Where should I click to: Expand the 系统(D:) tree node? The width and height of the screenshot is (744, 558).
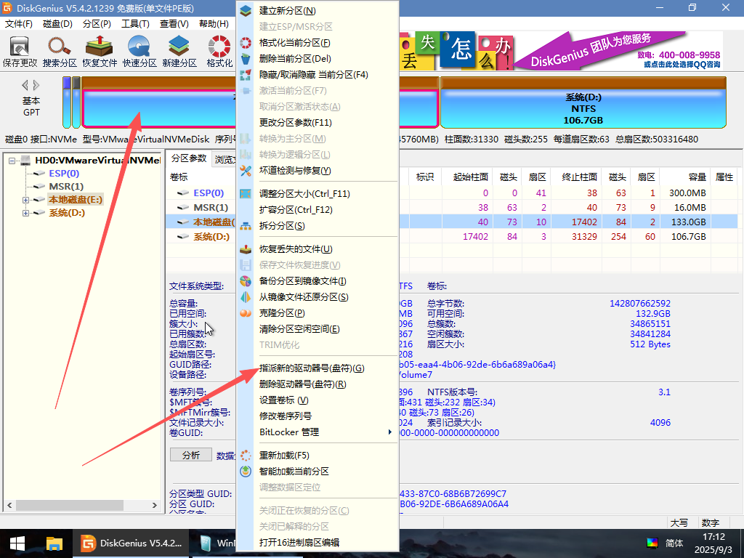coord(26,213)
